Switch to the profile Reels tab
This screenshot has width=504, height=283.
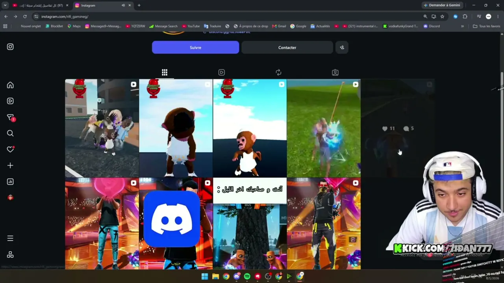(222, 72)
